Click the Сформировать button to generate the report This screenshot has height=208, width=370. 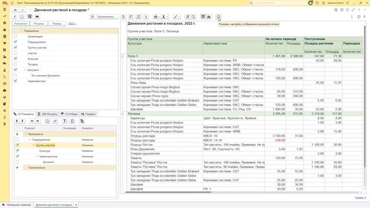point(104,17)
